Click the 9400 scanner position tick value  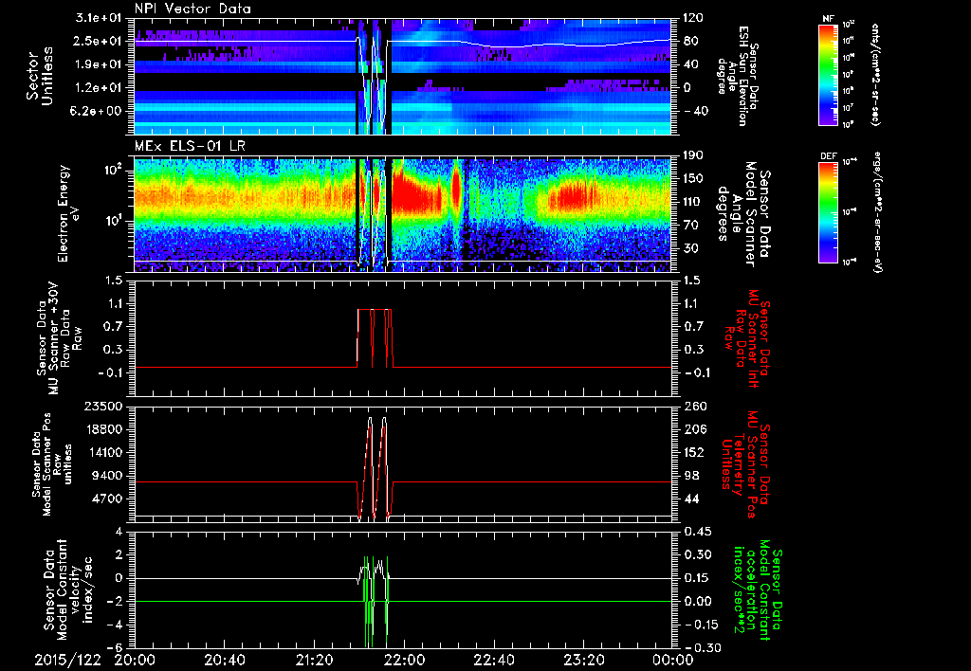[108, 476]
